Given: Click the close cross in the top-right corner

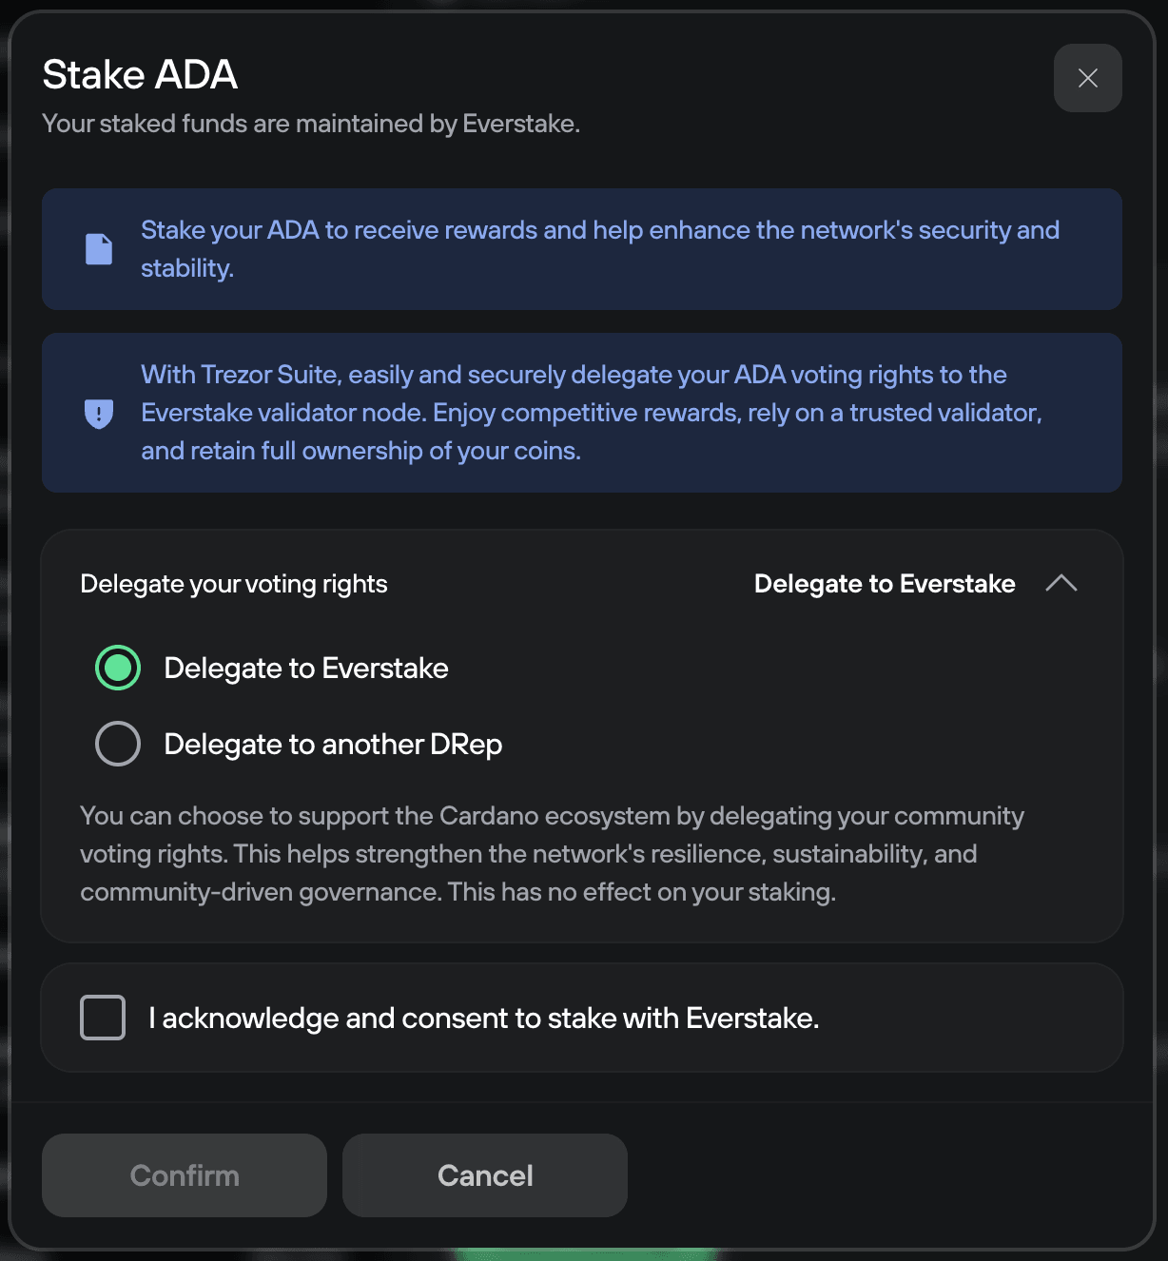Looking at the screenshot, I should 1087,78.
